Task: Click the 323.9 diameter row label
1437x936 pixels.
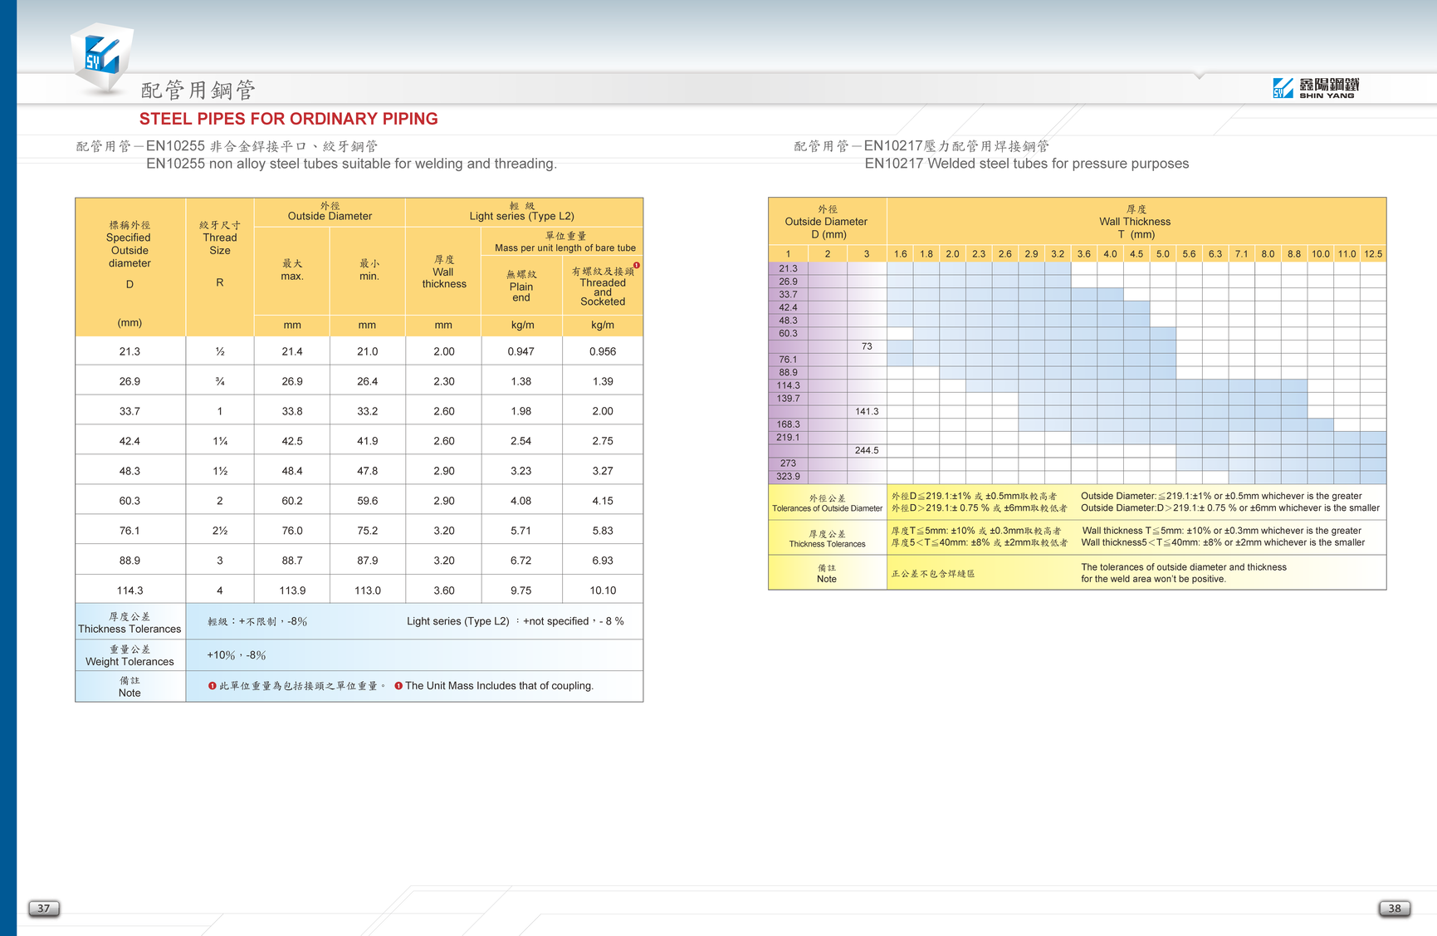Action: [789, 477]
